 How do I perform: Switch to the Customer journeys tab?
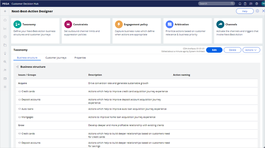[x=56, y=58]
